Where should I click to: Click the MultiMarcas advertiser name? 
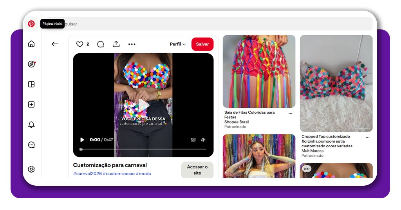tap(312, 151)
